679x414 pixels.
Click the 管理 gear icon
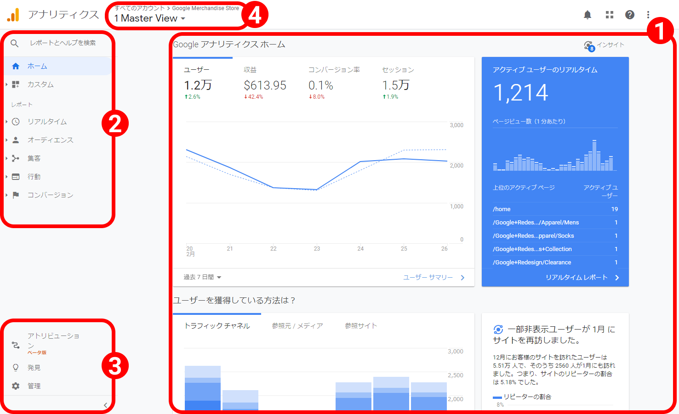point(16,386)
